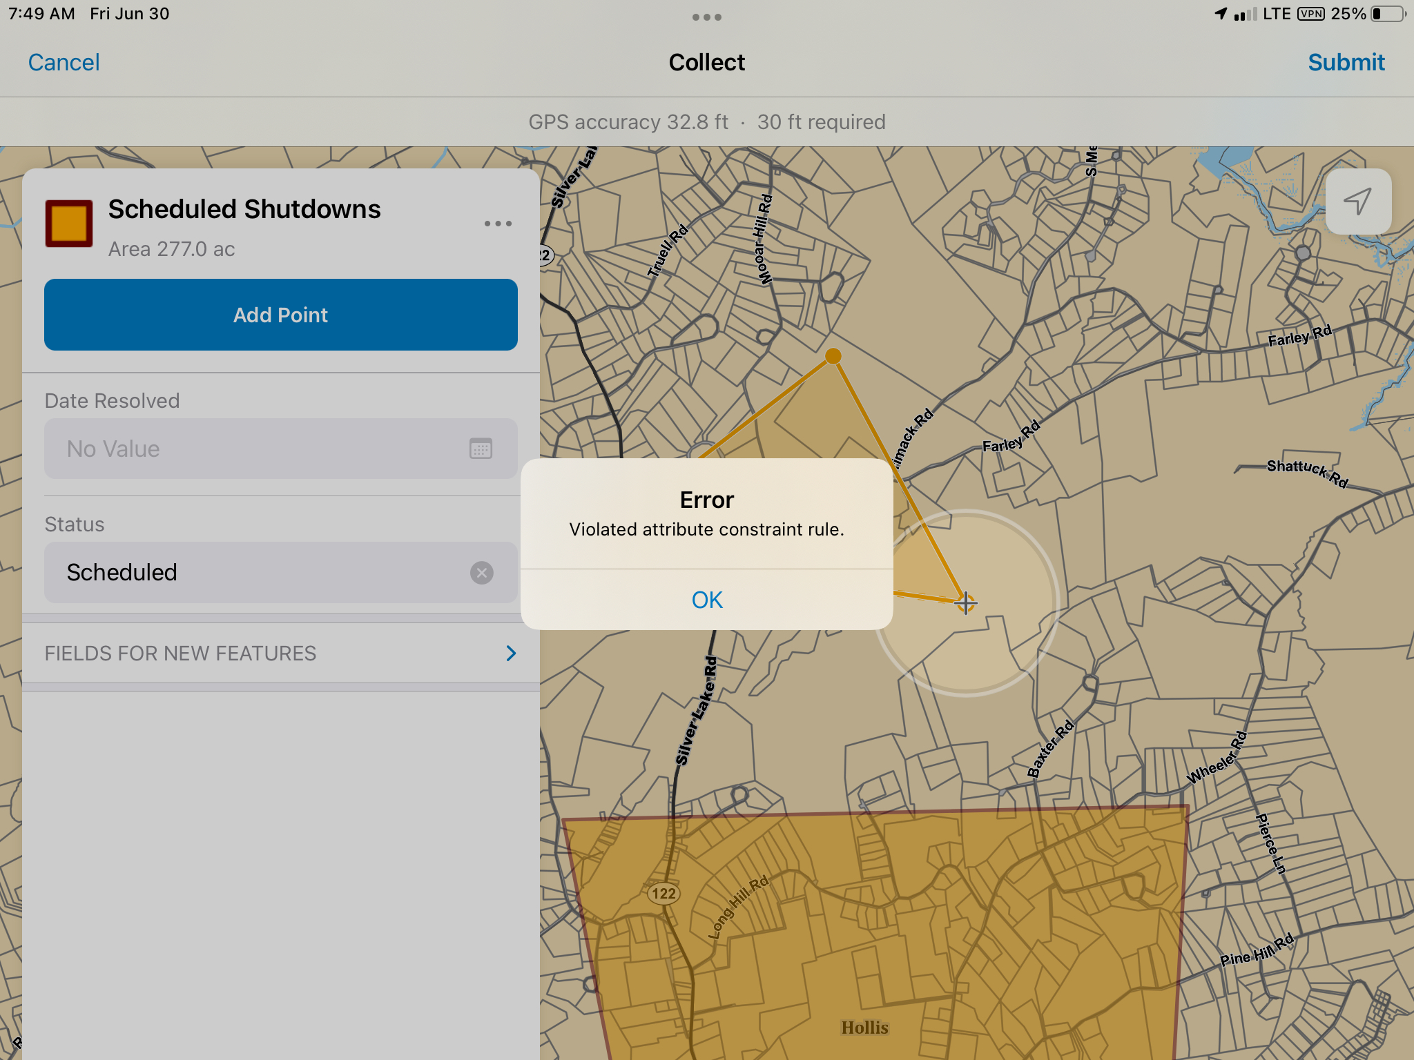This screenshot has height=1060, width=1414.
Task: Tap the battery indicator in status bar
Action: coord(1388,14)
